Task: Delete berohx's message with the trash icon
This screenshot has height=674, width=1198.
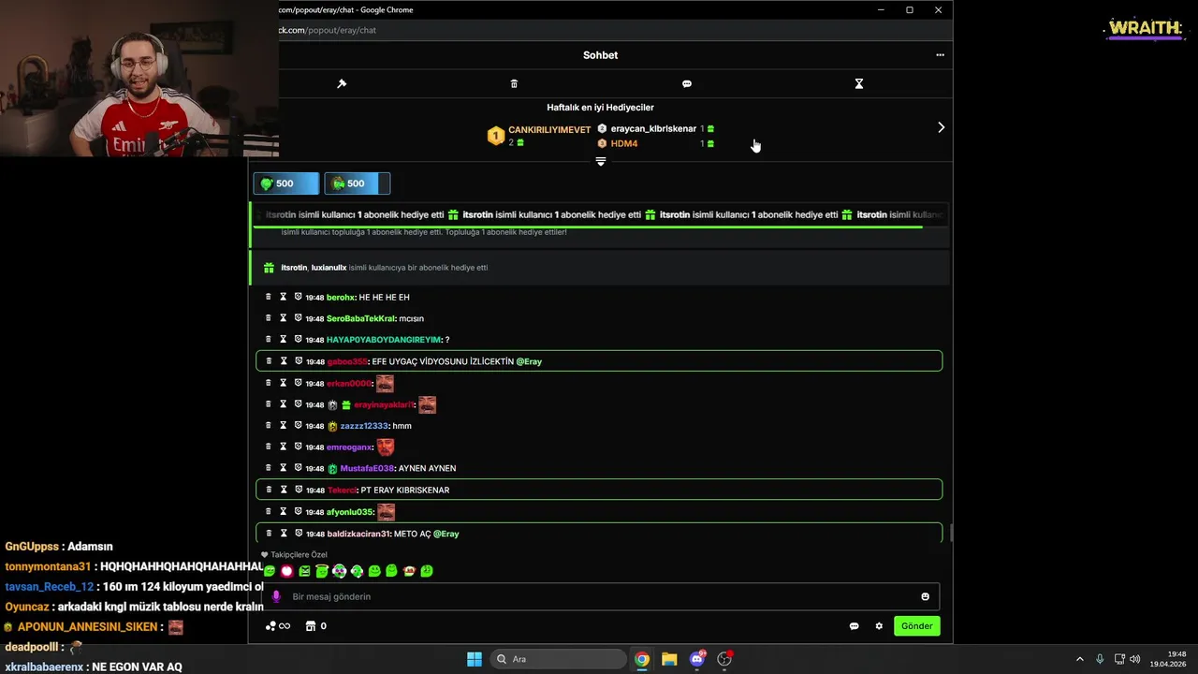Action: 269,297
